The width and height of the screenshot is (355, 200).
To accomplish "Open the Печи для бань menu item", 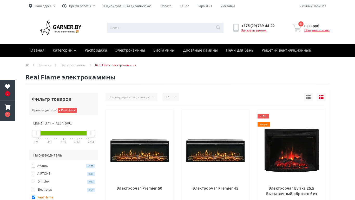I will (x=240, y=50).
